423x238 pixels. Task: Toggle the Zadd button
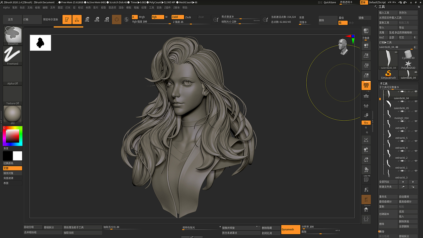tap(177, 17)
